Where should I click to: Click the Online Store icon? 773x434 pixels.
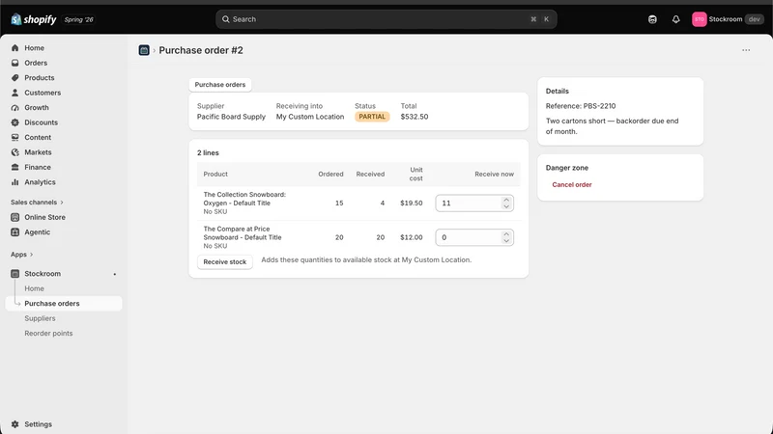[x=14, y=217]
